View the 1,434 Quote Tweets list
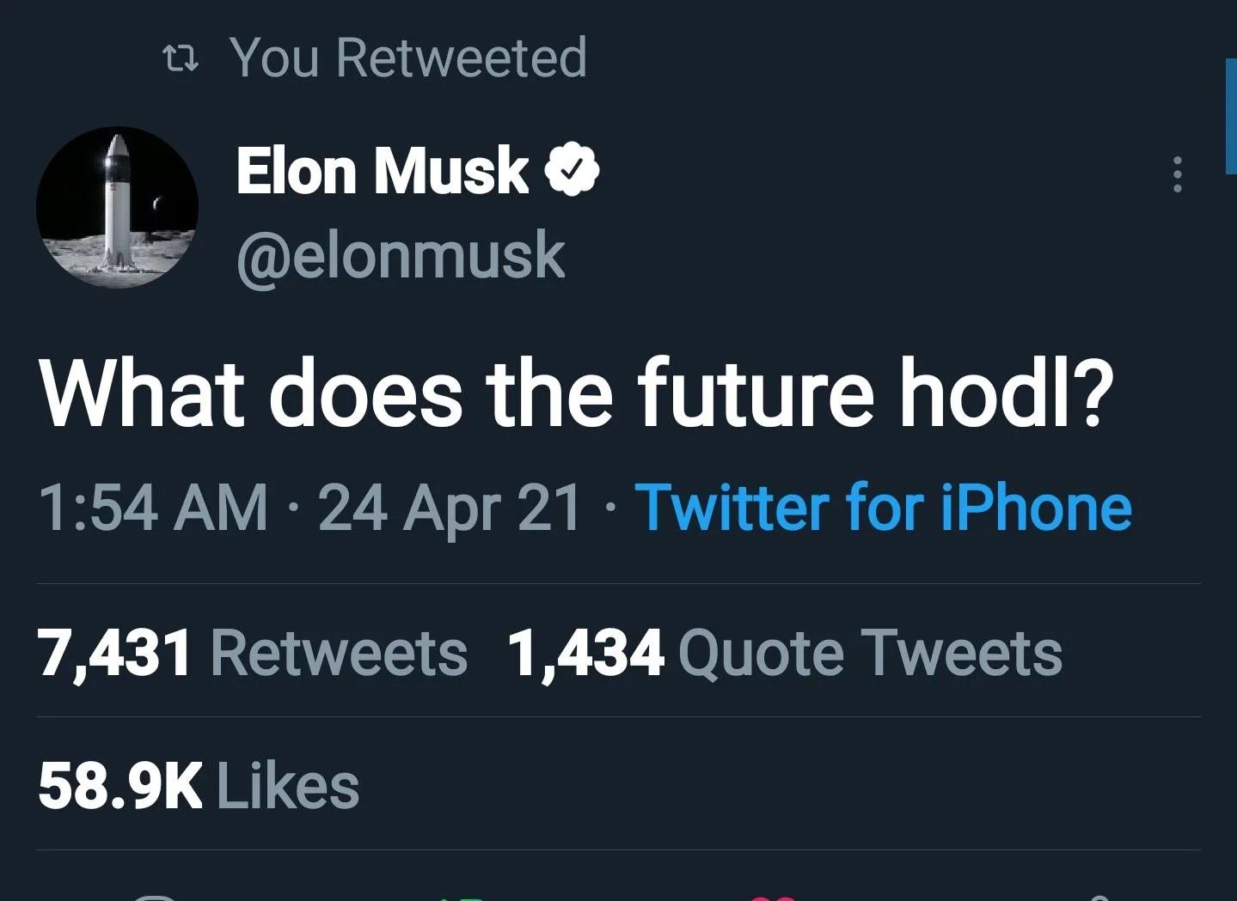The width and height of the screenshot is (1237, 901). click(x=785, y=653)
